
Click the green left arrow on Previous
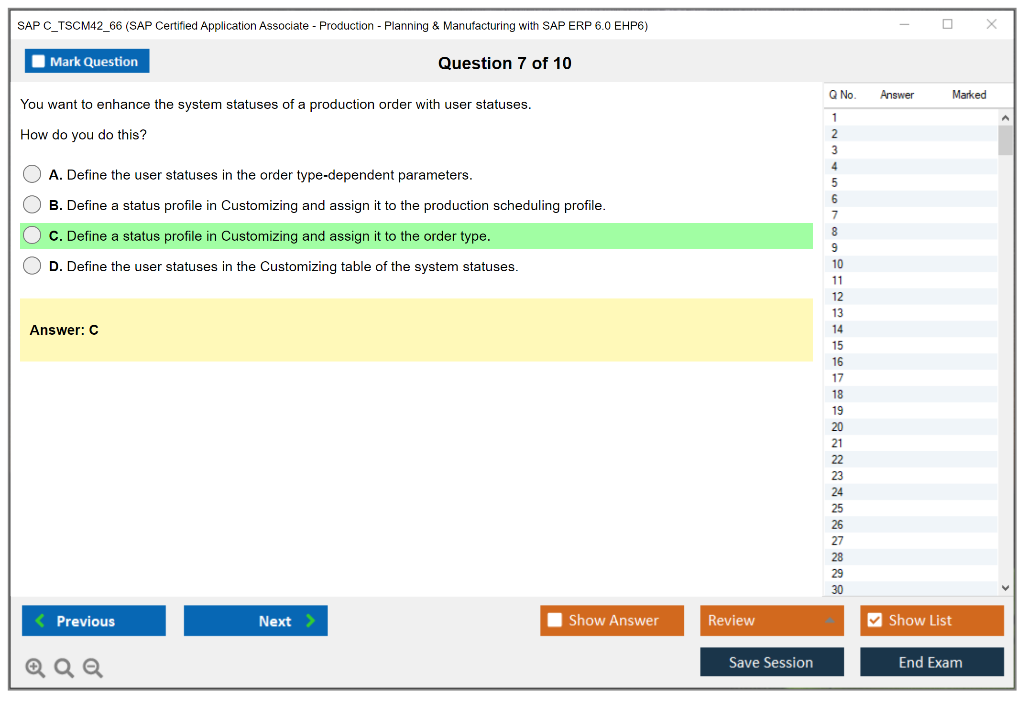pyautogui.click(x=40, y=620)
